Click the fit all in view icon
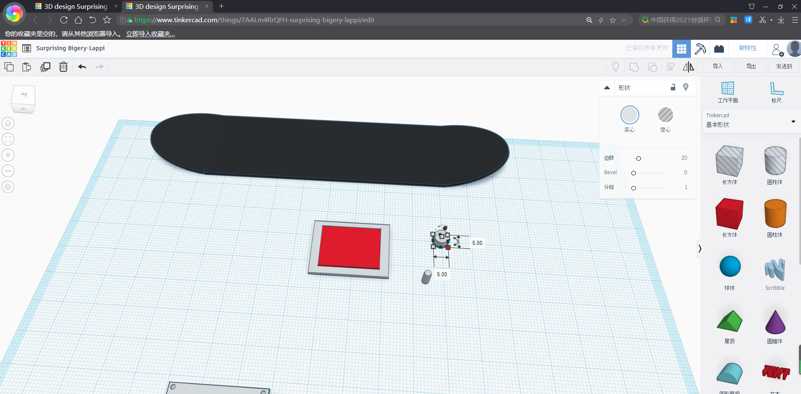Screen dimensions: 801x394 (8, 139)
